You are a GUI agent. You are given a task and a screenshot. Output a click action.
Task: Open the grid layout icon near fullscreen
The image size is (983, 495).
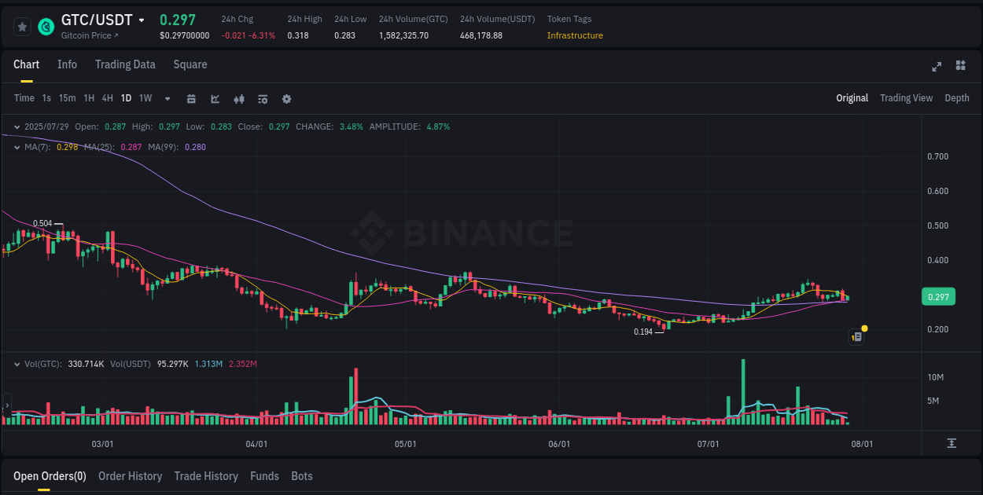(961, 66)
